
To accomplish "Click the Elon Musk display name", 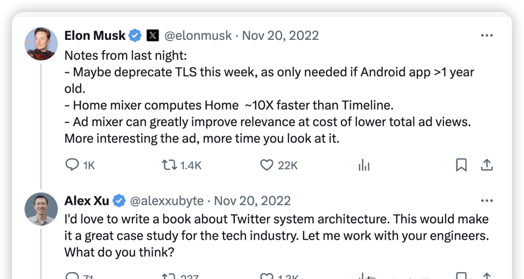I will click(x=95, y=35).
